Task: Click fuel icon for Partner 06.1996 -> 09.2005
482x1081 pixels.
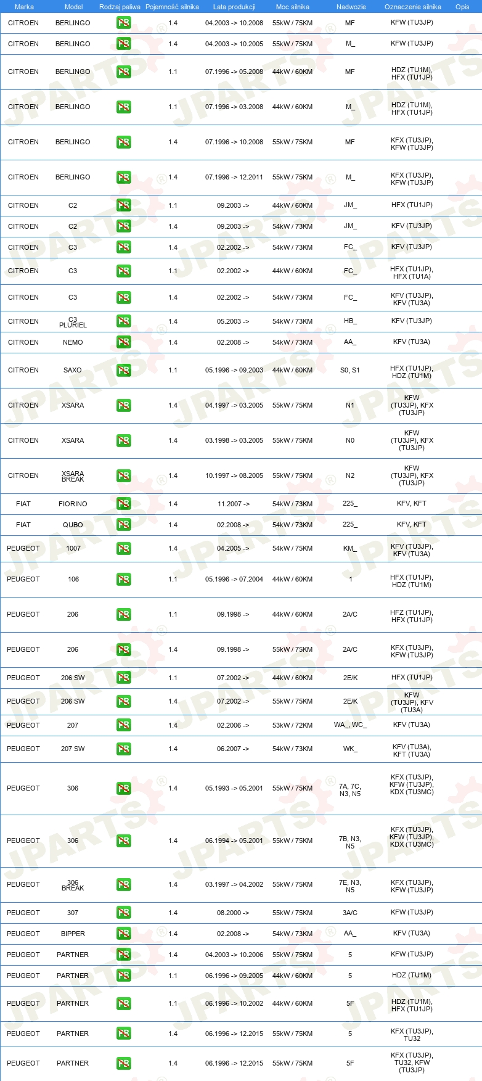Action: pyautogui.click(x=123, y=976)
